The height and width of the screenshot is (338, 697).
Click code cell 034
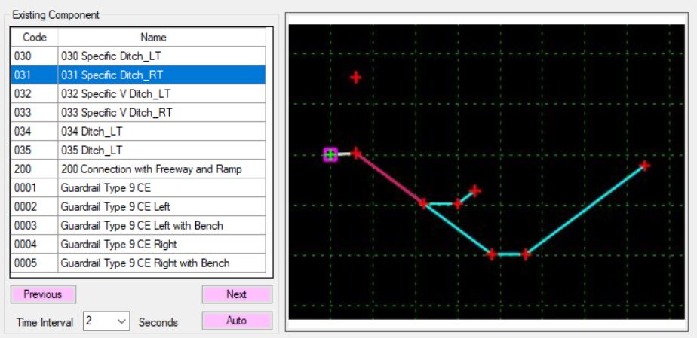point(35,131)
